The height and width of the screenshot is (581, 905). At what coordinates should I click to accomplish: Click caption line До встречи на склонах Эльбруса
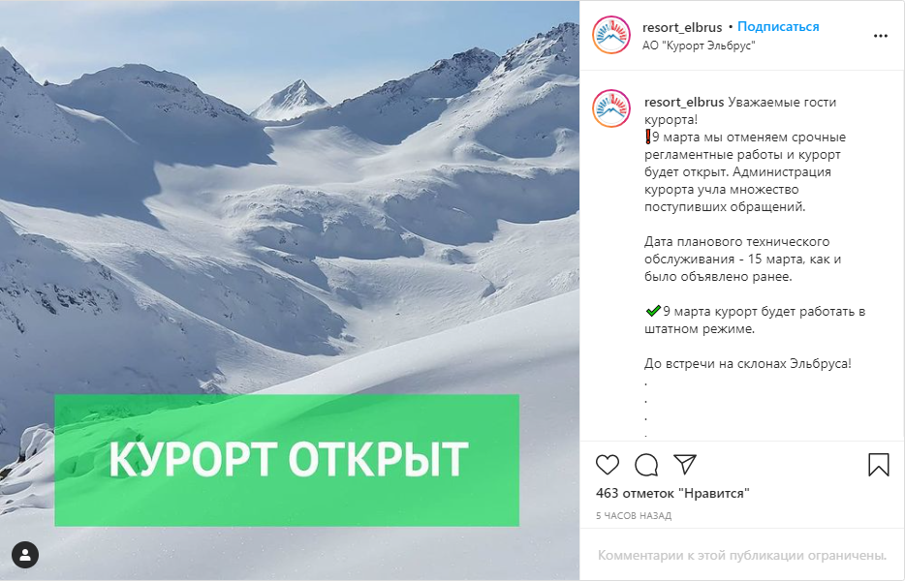(748, 363)
